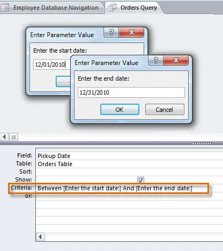Click the Employee Database Navigation form icon

click(5, 8)
